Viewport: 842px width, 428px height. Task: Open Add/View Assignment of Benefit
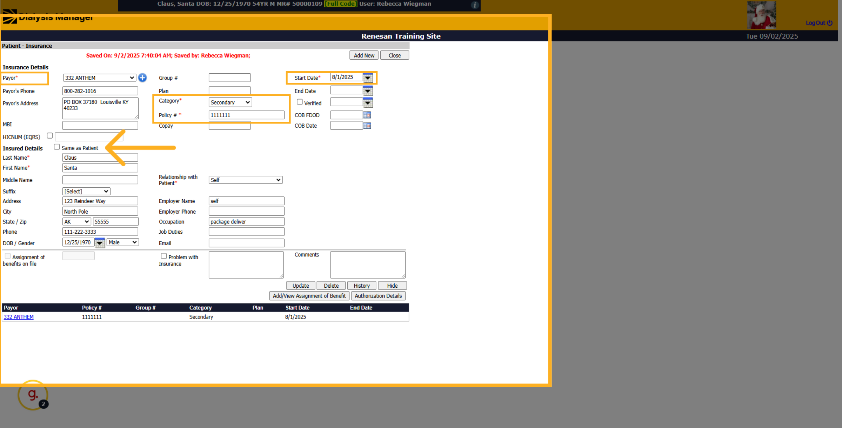(x=309, y=296)
